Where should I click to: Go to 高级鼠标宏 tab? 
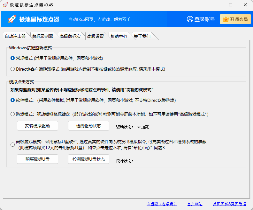(x=70, y=36)
